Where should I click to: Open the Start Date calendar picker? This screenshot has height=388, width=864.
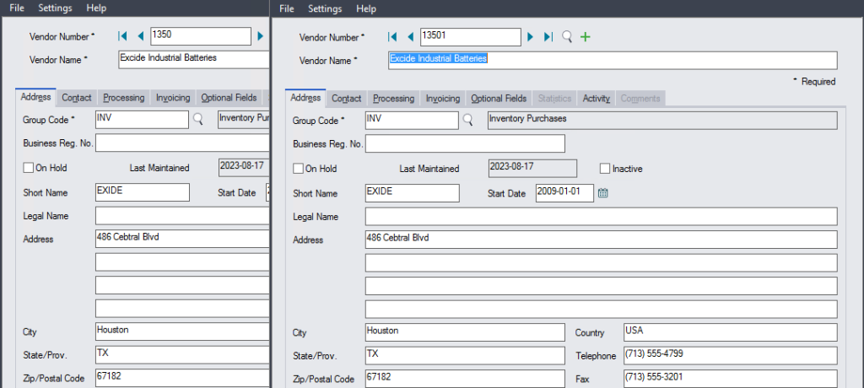click(x=602, y=193)
